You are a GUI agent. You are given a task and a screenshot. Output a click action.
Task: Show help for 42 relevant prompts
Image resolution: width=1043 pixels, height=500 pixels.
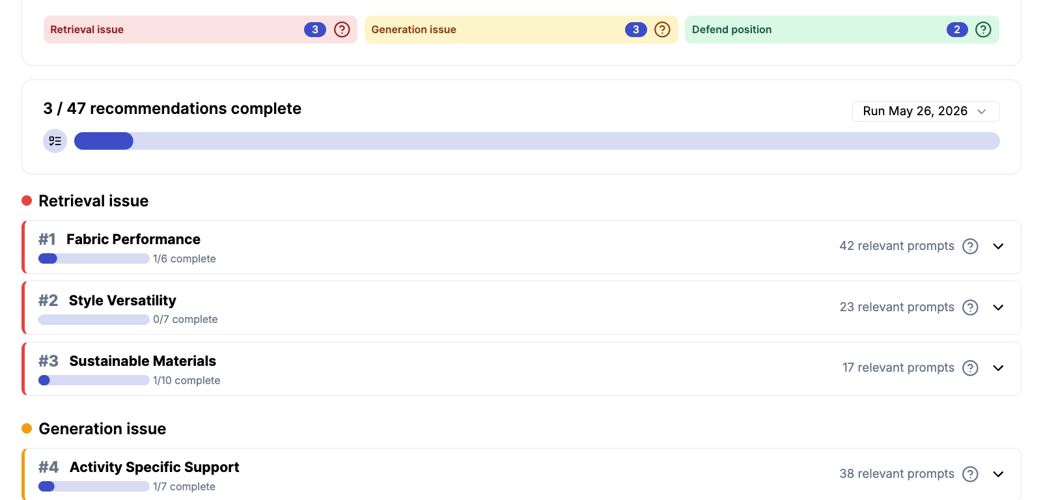(970, 246)
